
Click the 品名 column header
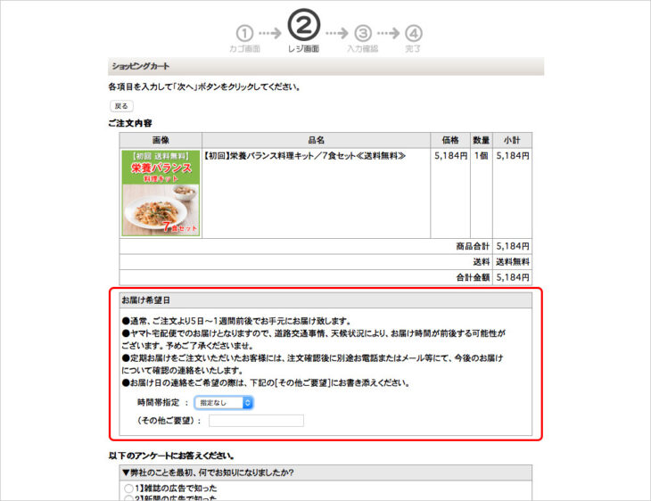pos(316,140)
